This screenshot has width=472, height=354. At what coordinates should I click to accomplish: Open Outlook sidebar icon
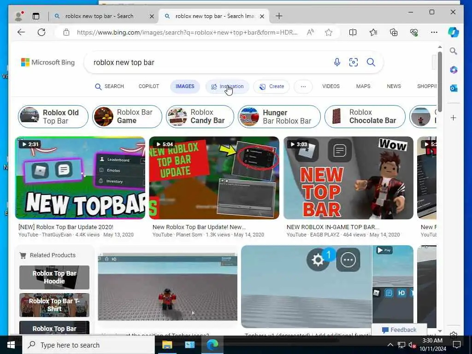pos(454,88)
